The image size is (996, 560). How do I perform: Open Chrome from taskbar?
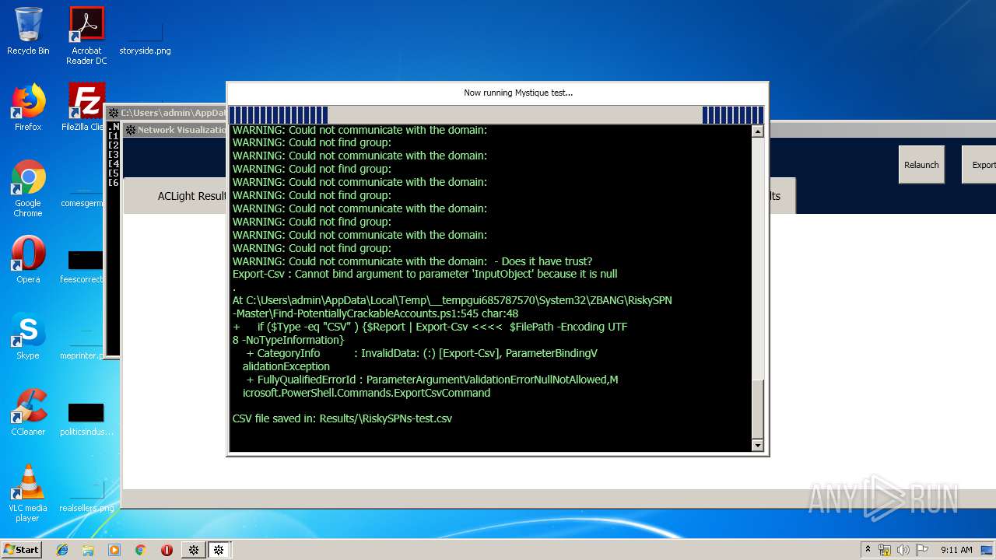[x=140, y=550]
